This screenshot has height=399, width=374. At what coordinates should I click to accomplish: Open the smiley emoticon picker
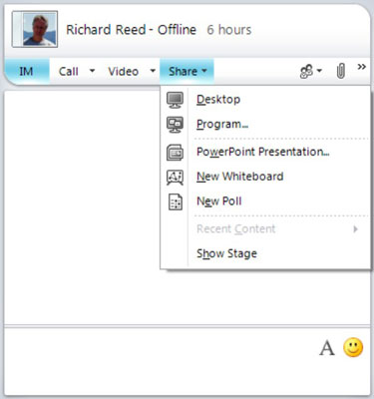click(353, 347)
